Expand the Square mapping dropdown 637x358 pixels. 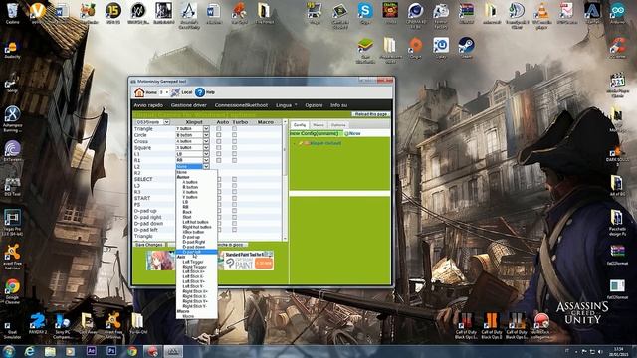click(206, 148)
